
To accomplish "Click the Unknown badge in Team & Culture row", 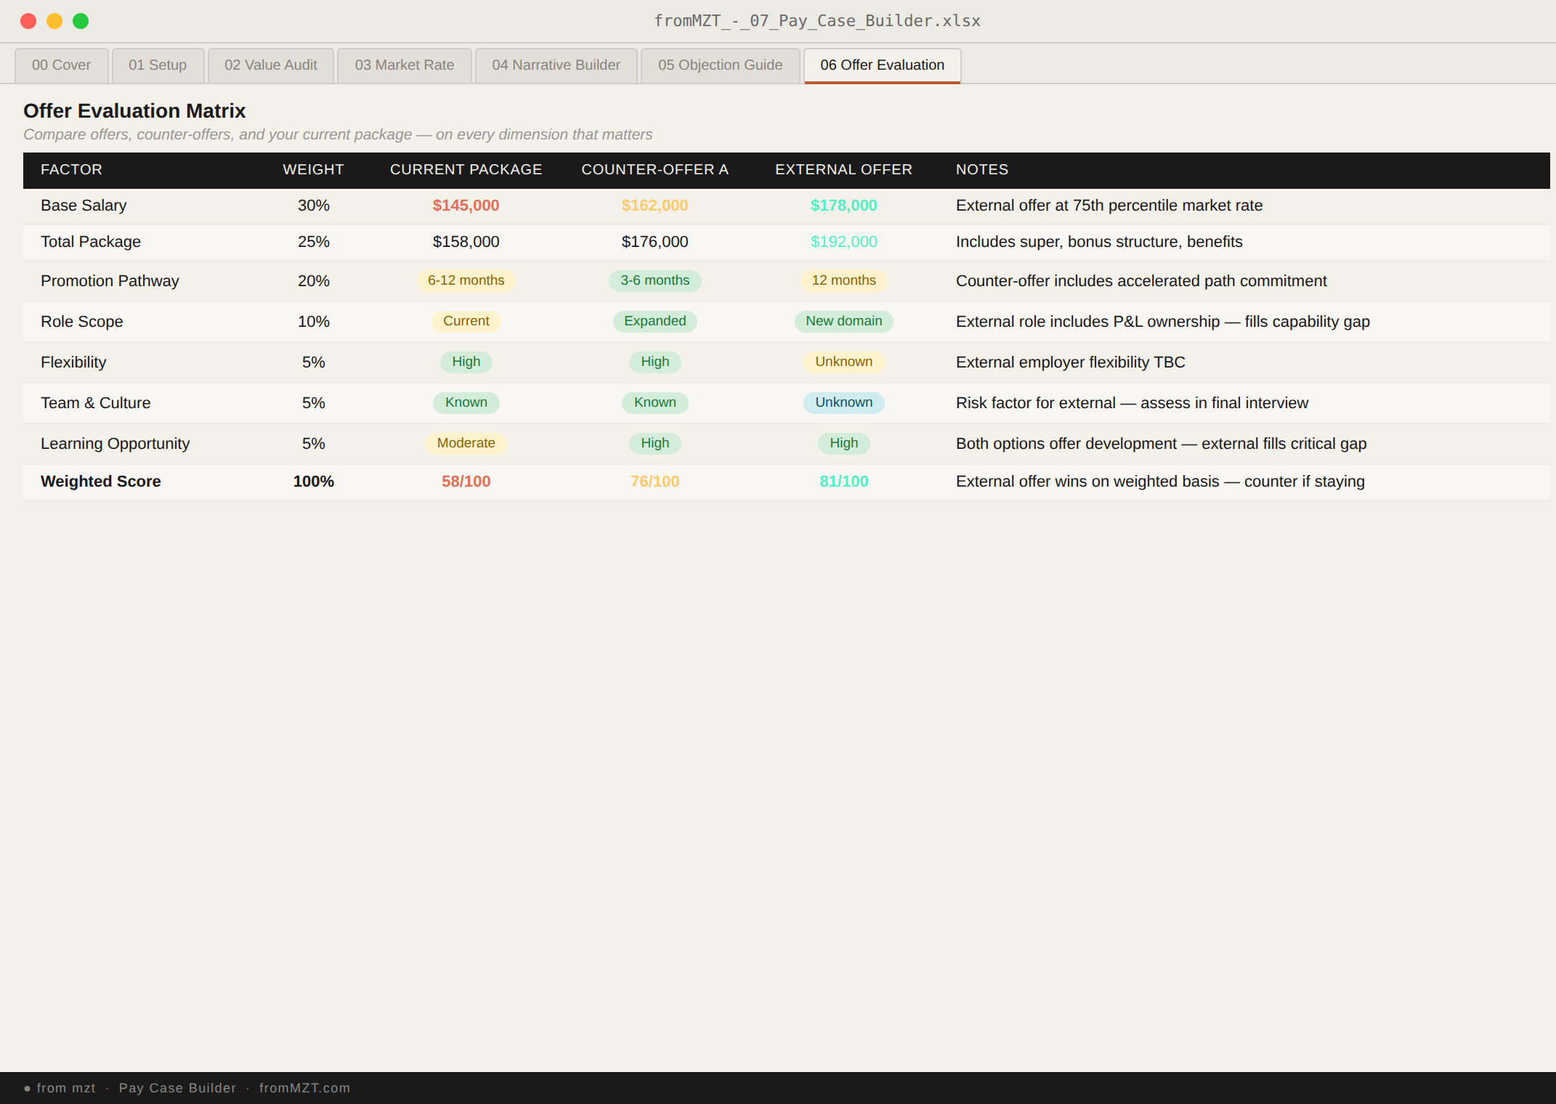I will pos(844,402).
